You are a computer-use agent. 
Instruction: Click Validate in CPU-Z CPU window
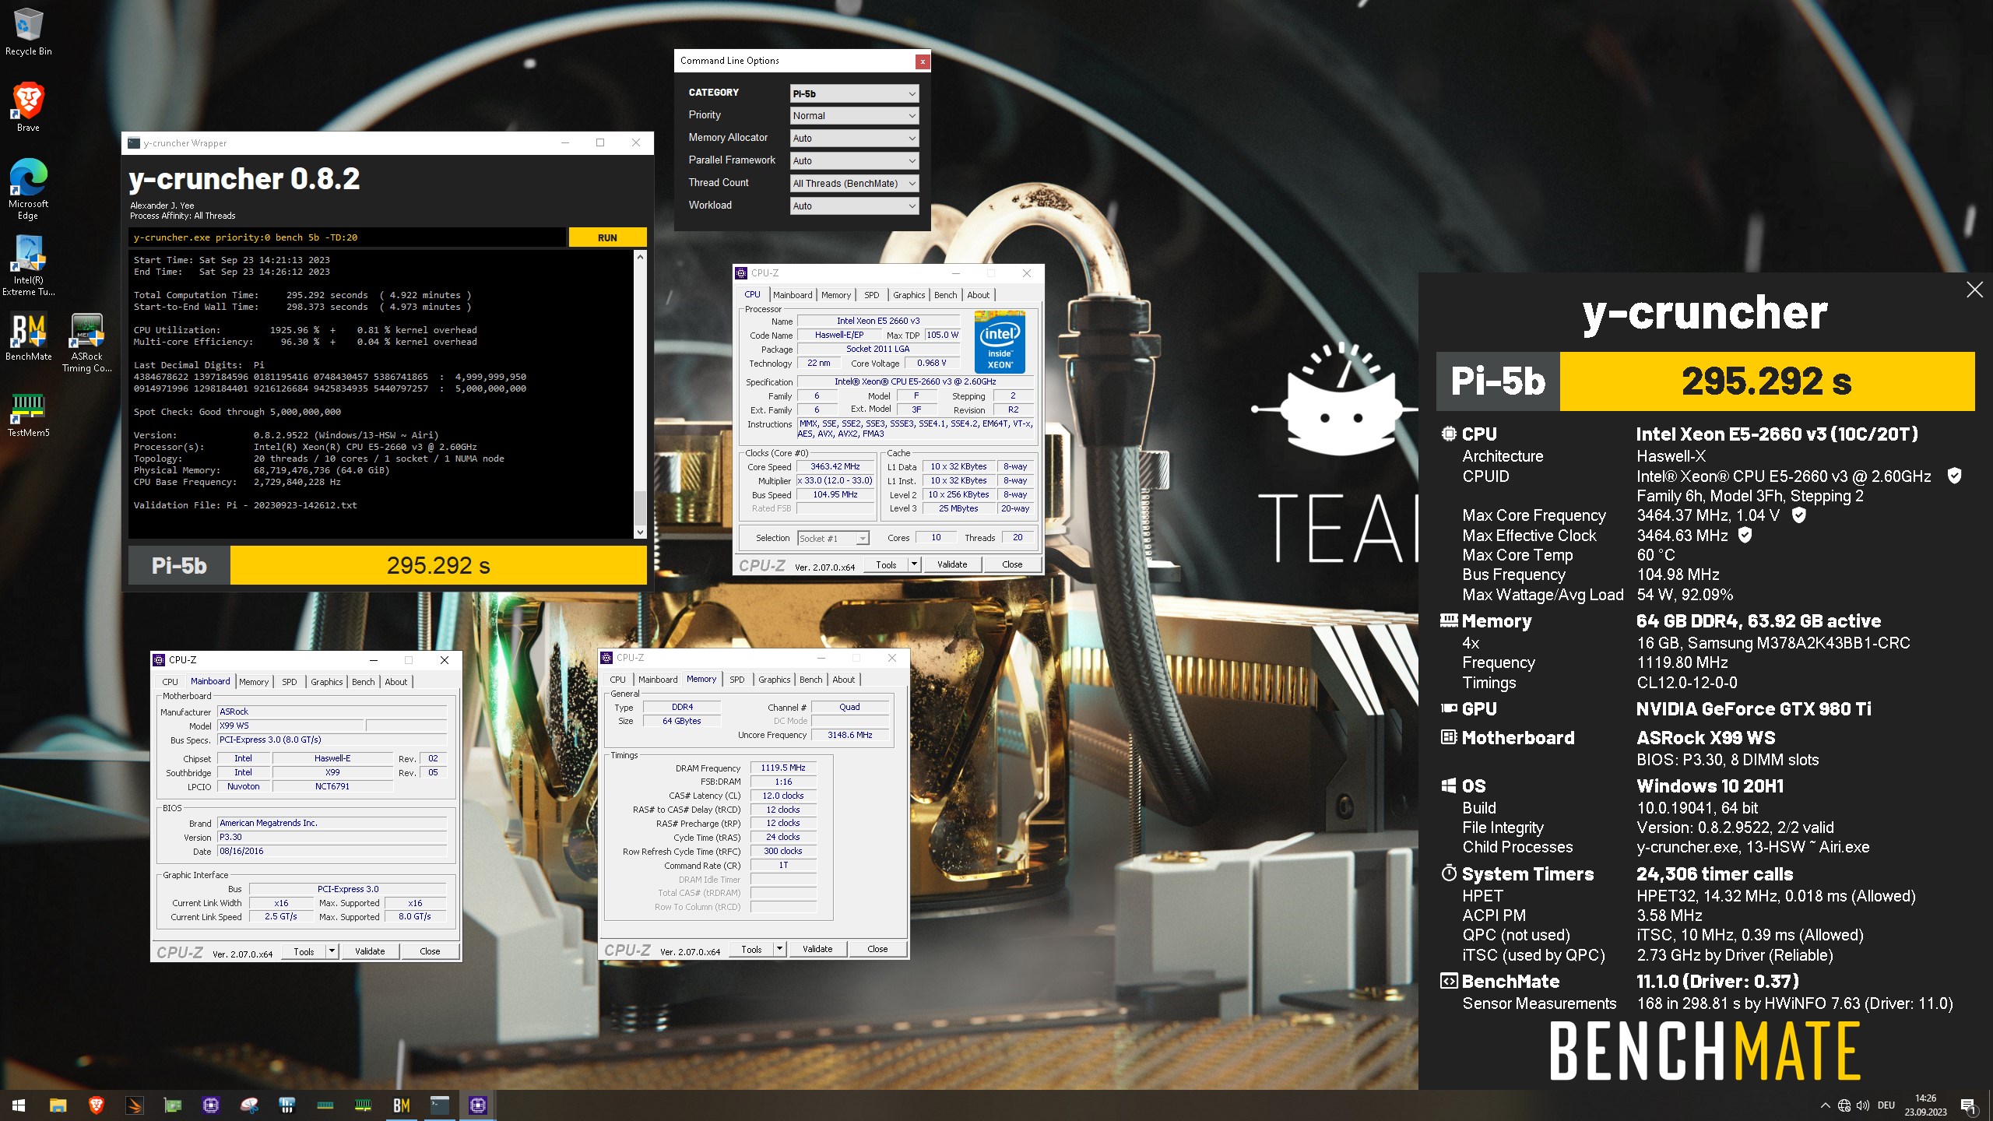951,564
